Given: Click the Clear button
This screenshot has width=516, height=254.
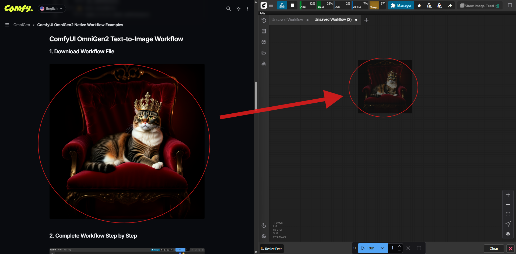Looking at the screenshot, I should pos(494,249).
